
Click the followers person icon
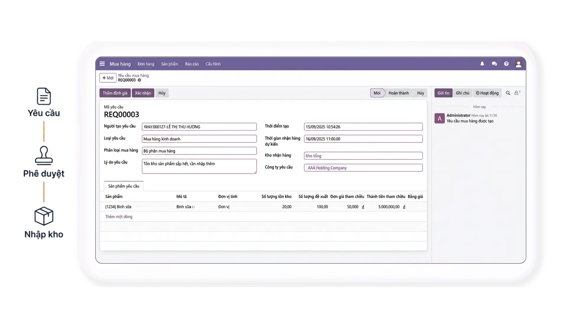coord(517,93)
